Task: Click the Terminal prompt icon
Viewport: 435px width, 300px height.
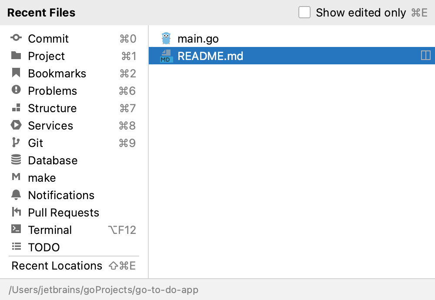Action: pyautogui.click(x=16, y=229)
